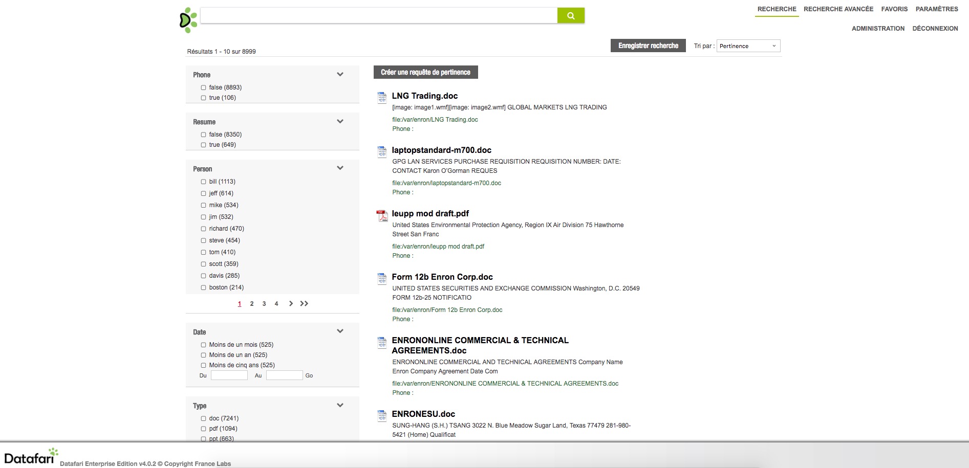Check Phone false (8893) filter

(x=203, y=87)
